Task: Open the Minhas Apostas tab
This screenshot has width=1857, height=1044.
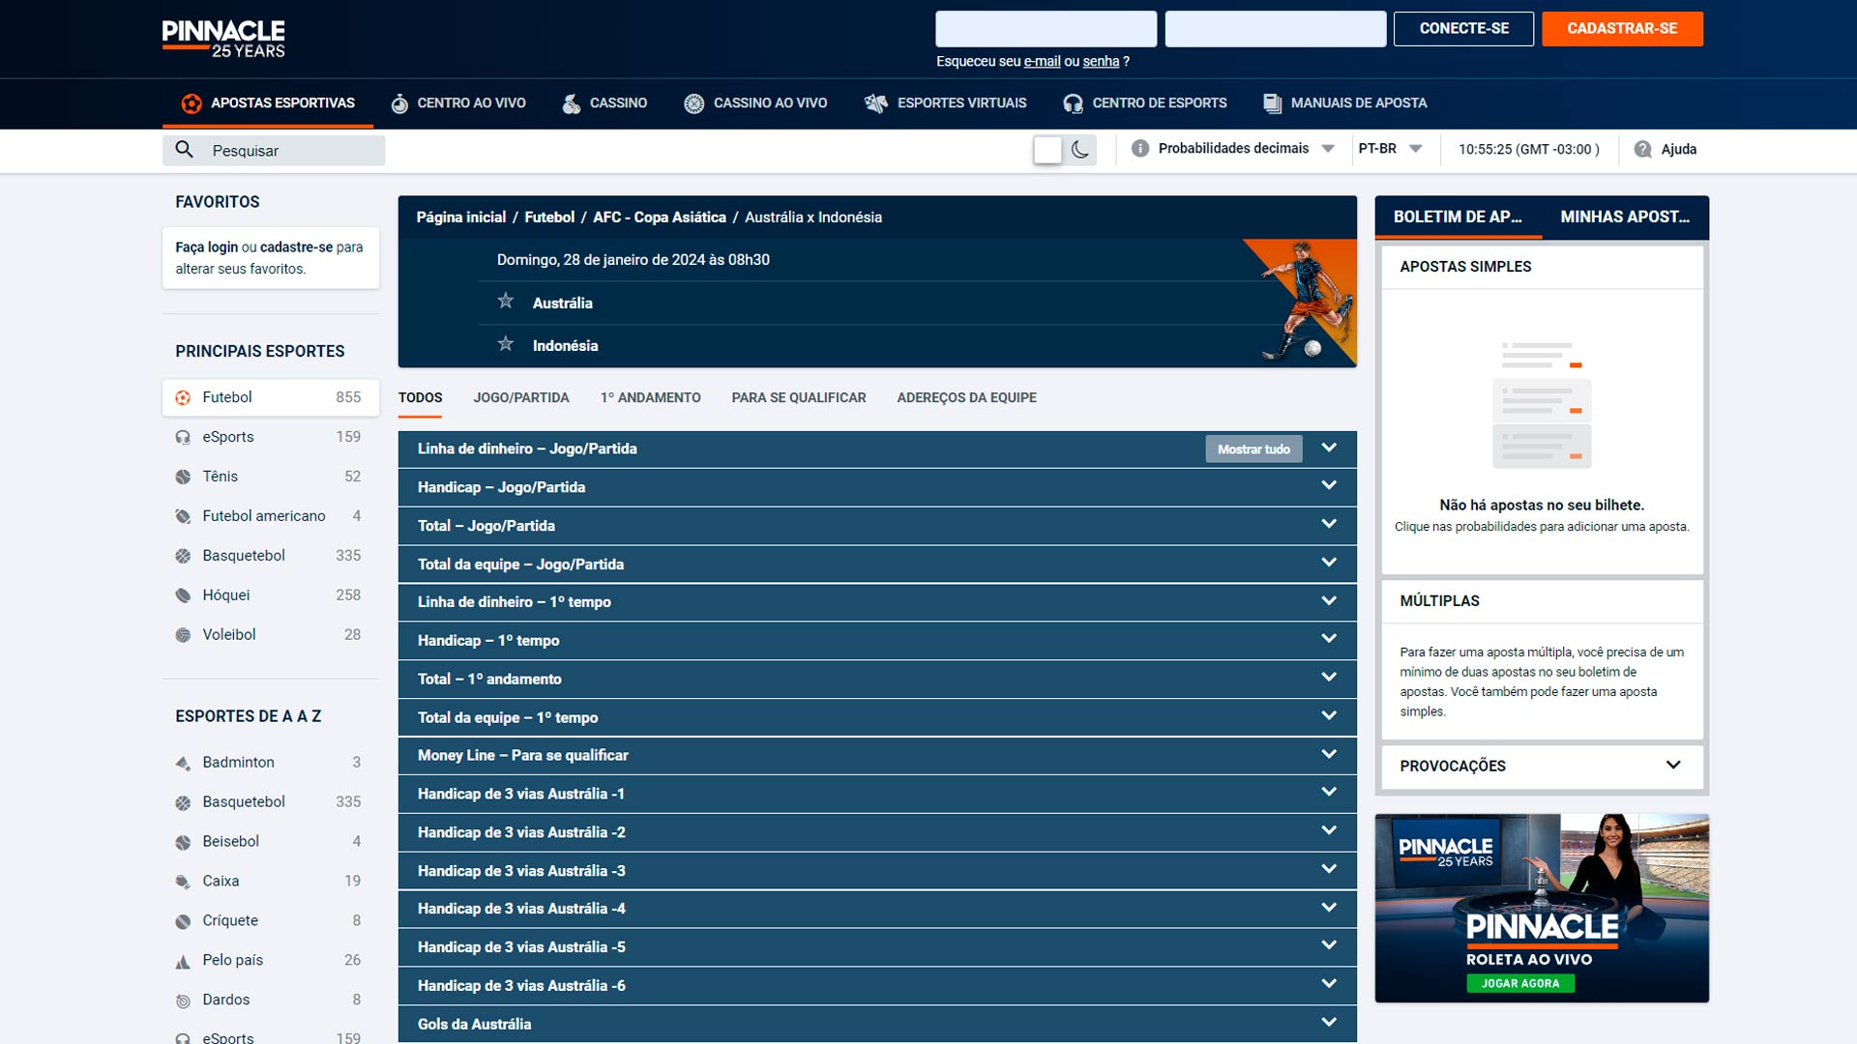Action: (1624, 217)
